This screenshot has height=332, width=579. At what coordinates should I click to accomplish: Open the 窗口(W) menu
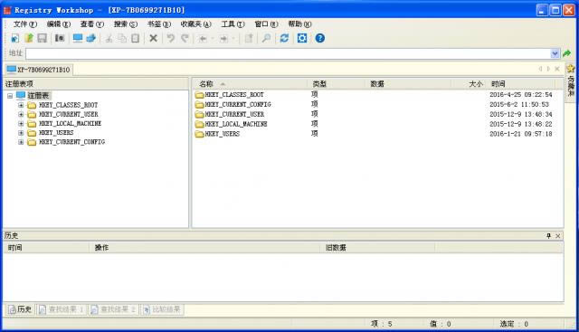(x=266, y=24)
